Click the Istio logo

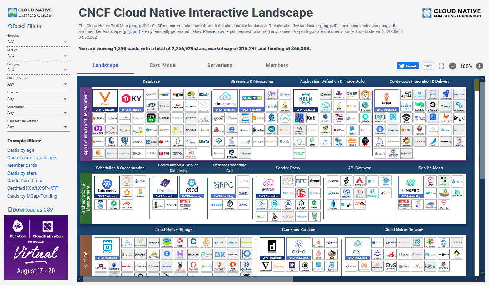click(x=457, y=181)
